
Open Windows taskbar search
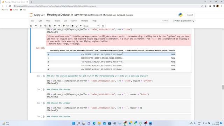click(79, 123)
